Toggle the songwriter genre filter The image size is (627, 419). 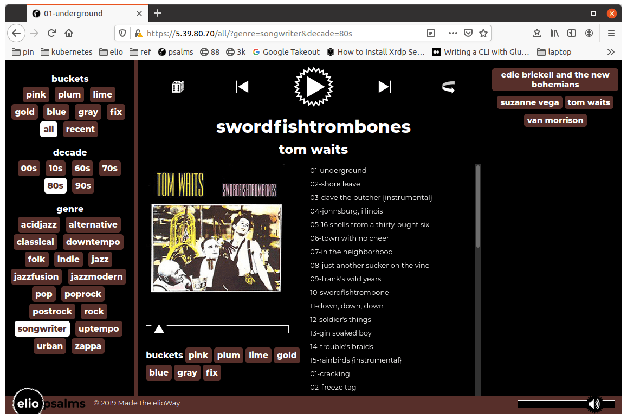click(x=42, y=328)
